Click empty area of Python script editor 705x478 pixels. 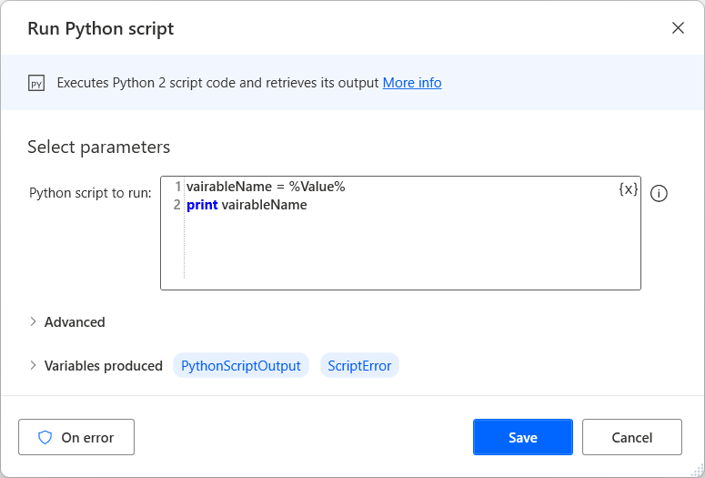click(409, 250)
